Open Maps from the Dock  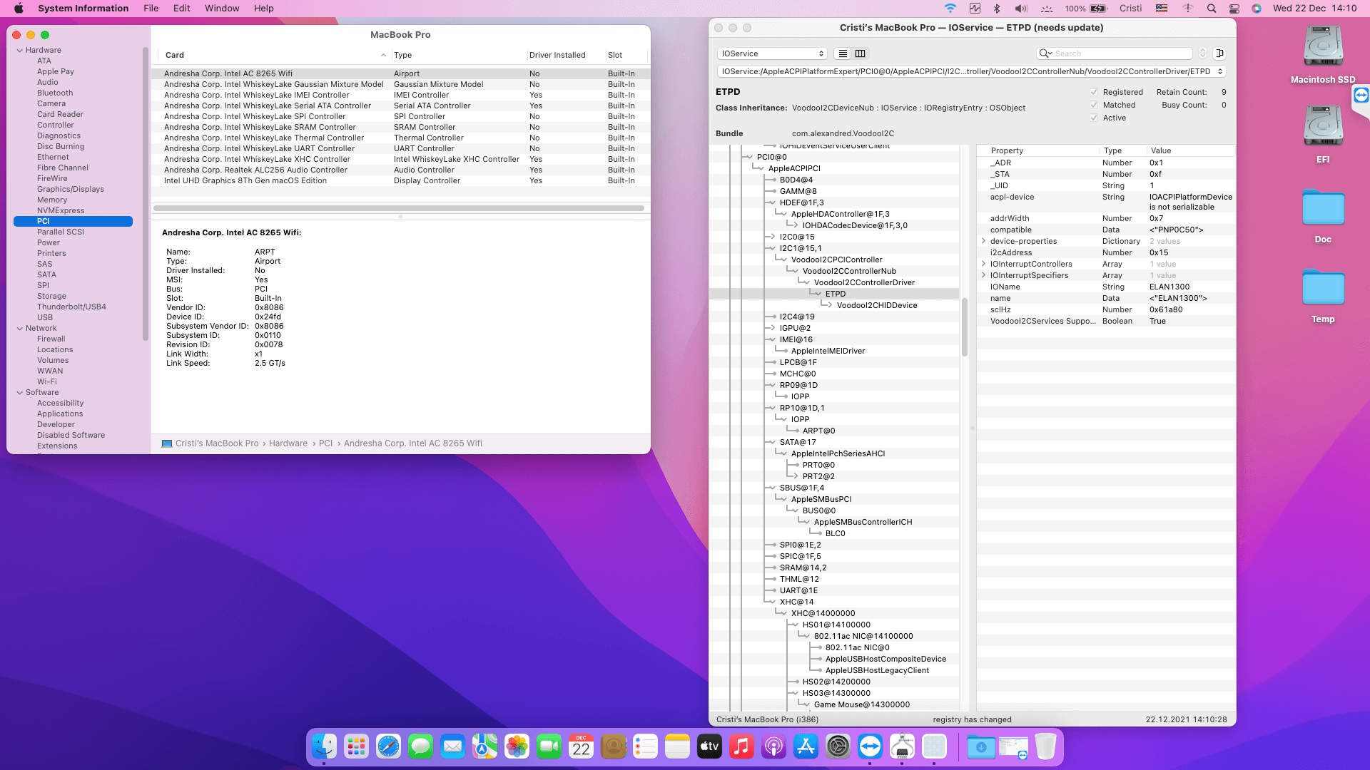tap(484, 746)
